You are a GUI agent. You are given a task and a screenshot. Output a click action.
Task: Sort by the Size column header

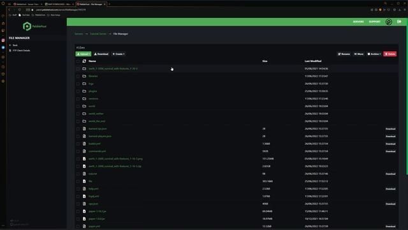pos(265,61)
